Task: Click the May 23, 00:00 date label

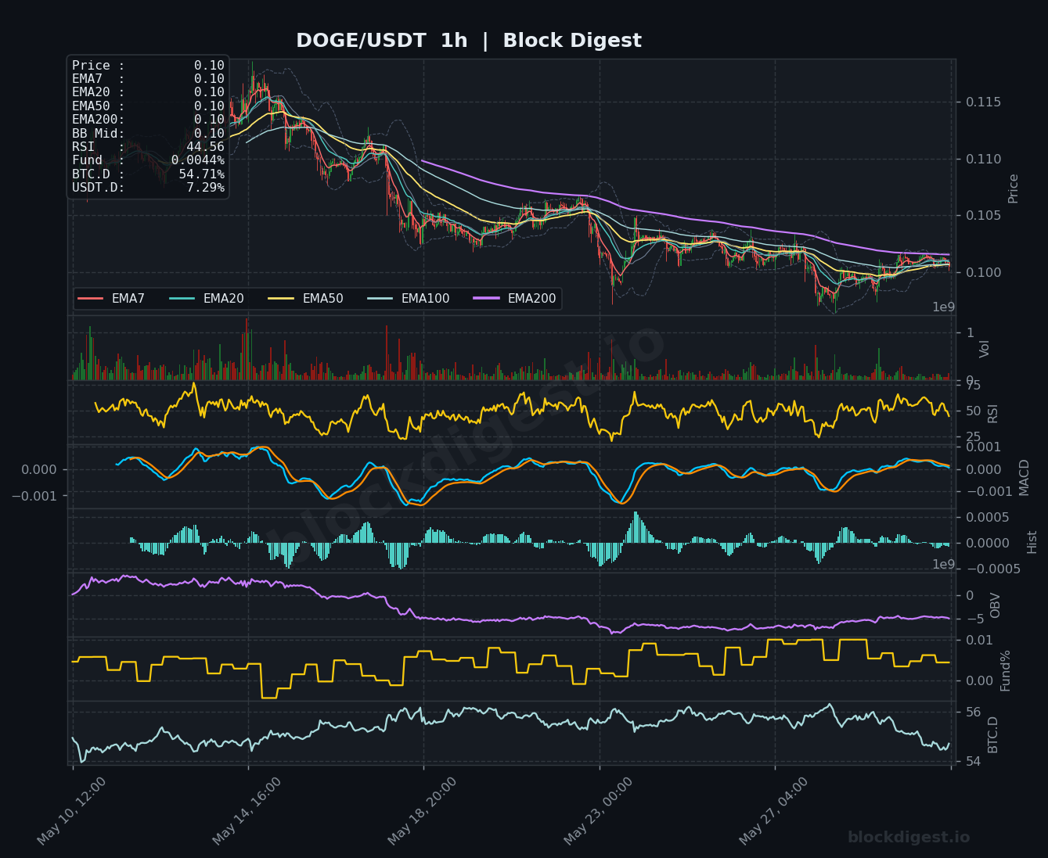Action: (x=598, y=811)
